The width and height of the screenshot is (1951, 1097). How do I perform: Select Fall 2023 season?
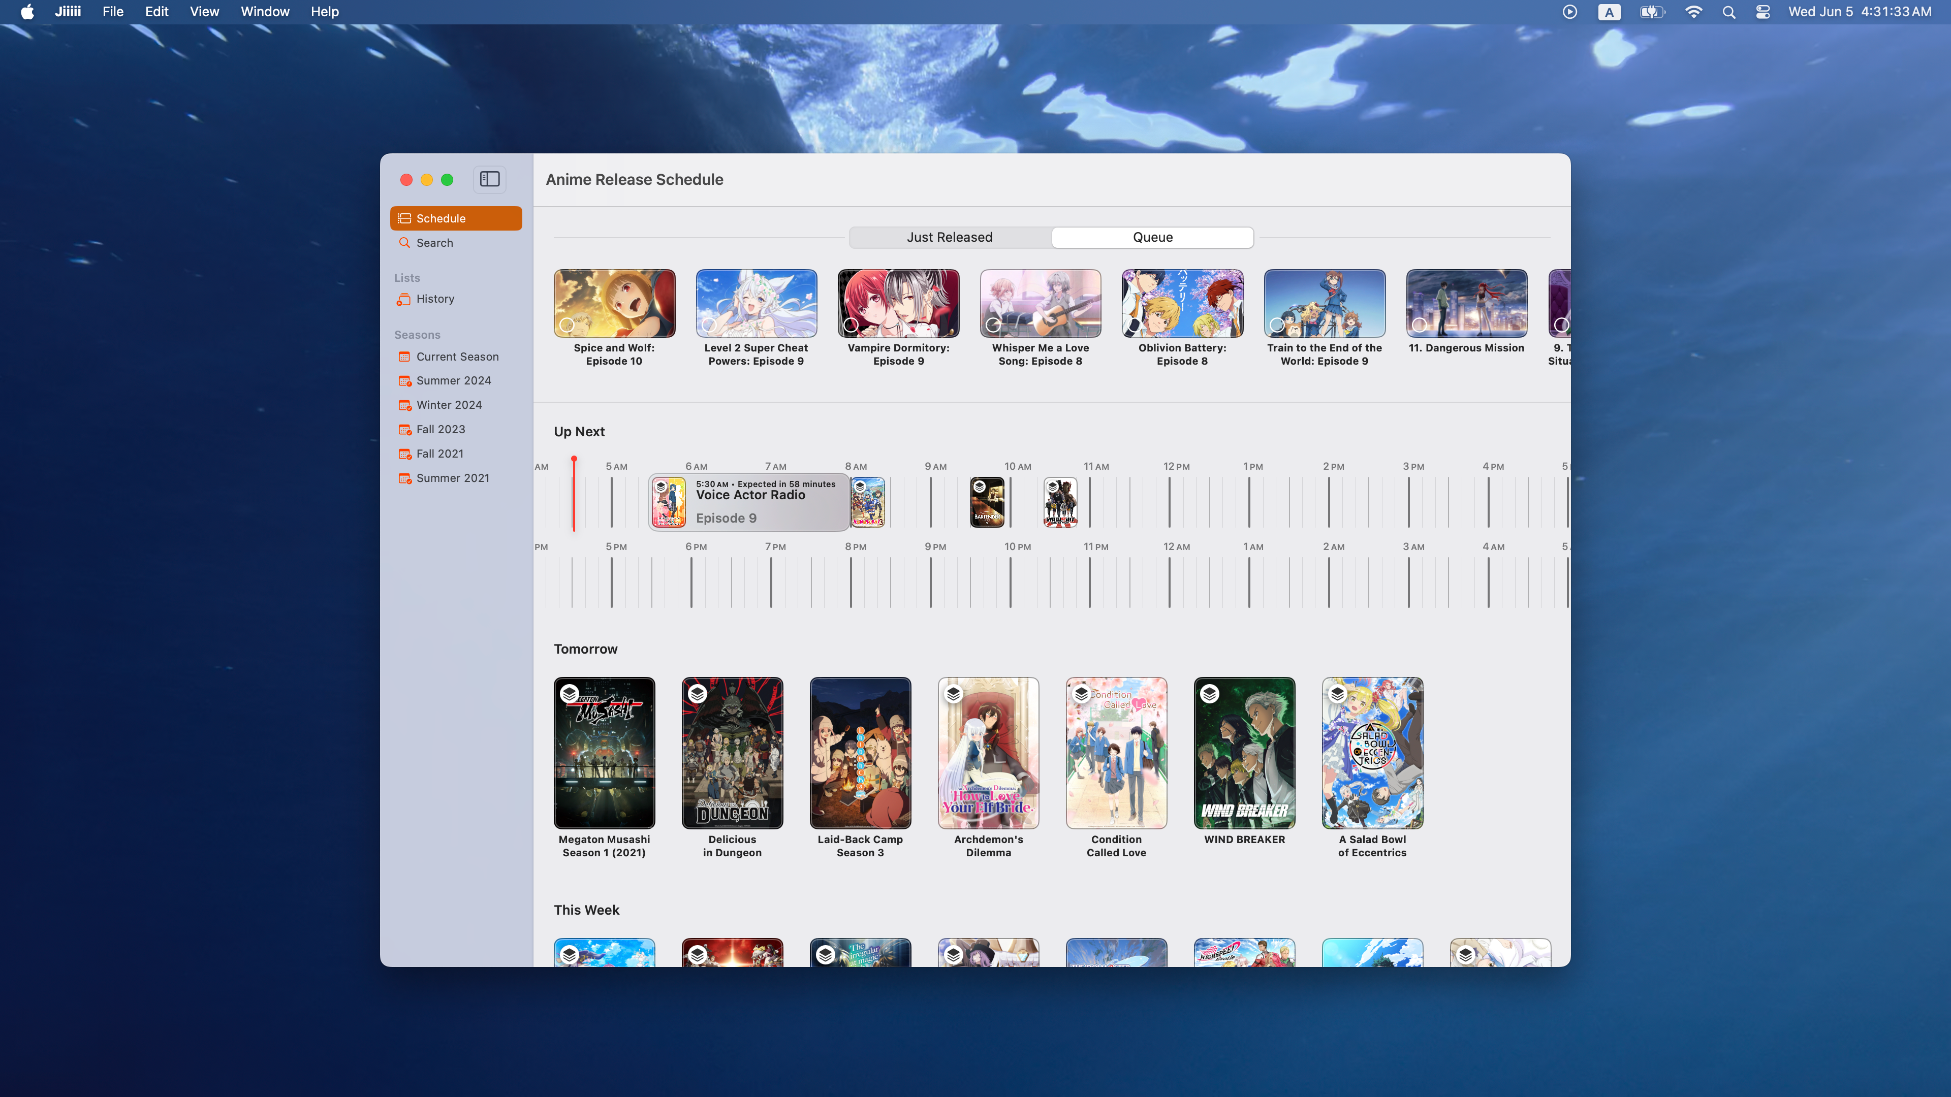tap(440, 429)
